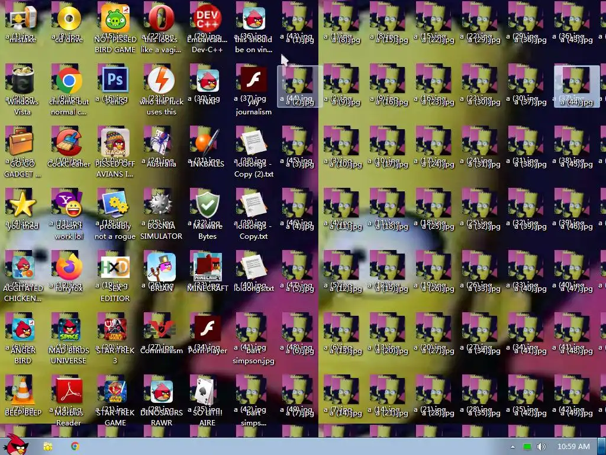Viewport: 606px width, 455px height.
Task: Launch the mine icon BOSNIA SIMULATOR
Action: pyautogui.click(x=161, y=204)
